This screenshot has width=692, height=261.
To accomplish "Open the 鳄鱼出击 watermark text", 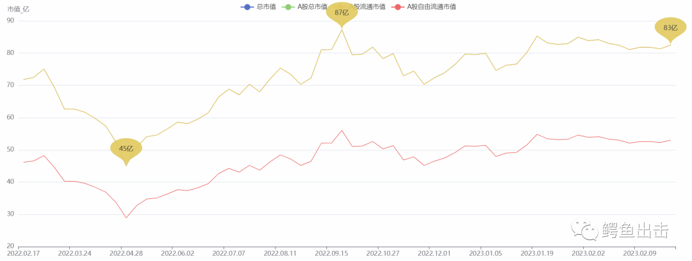I will (x=635, y=230).
